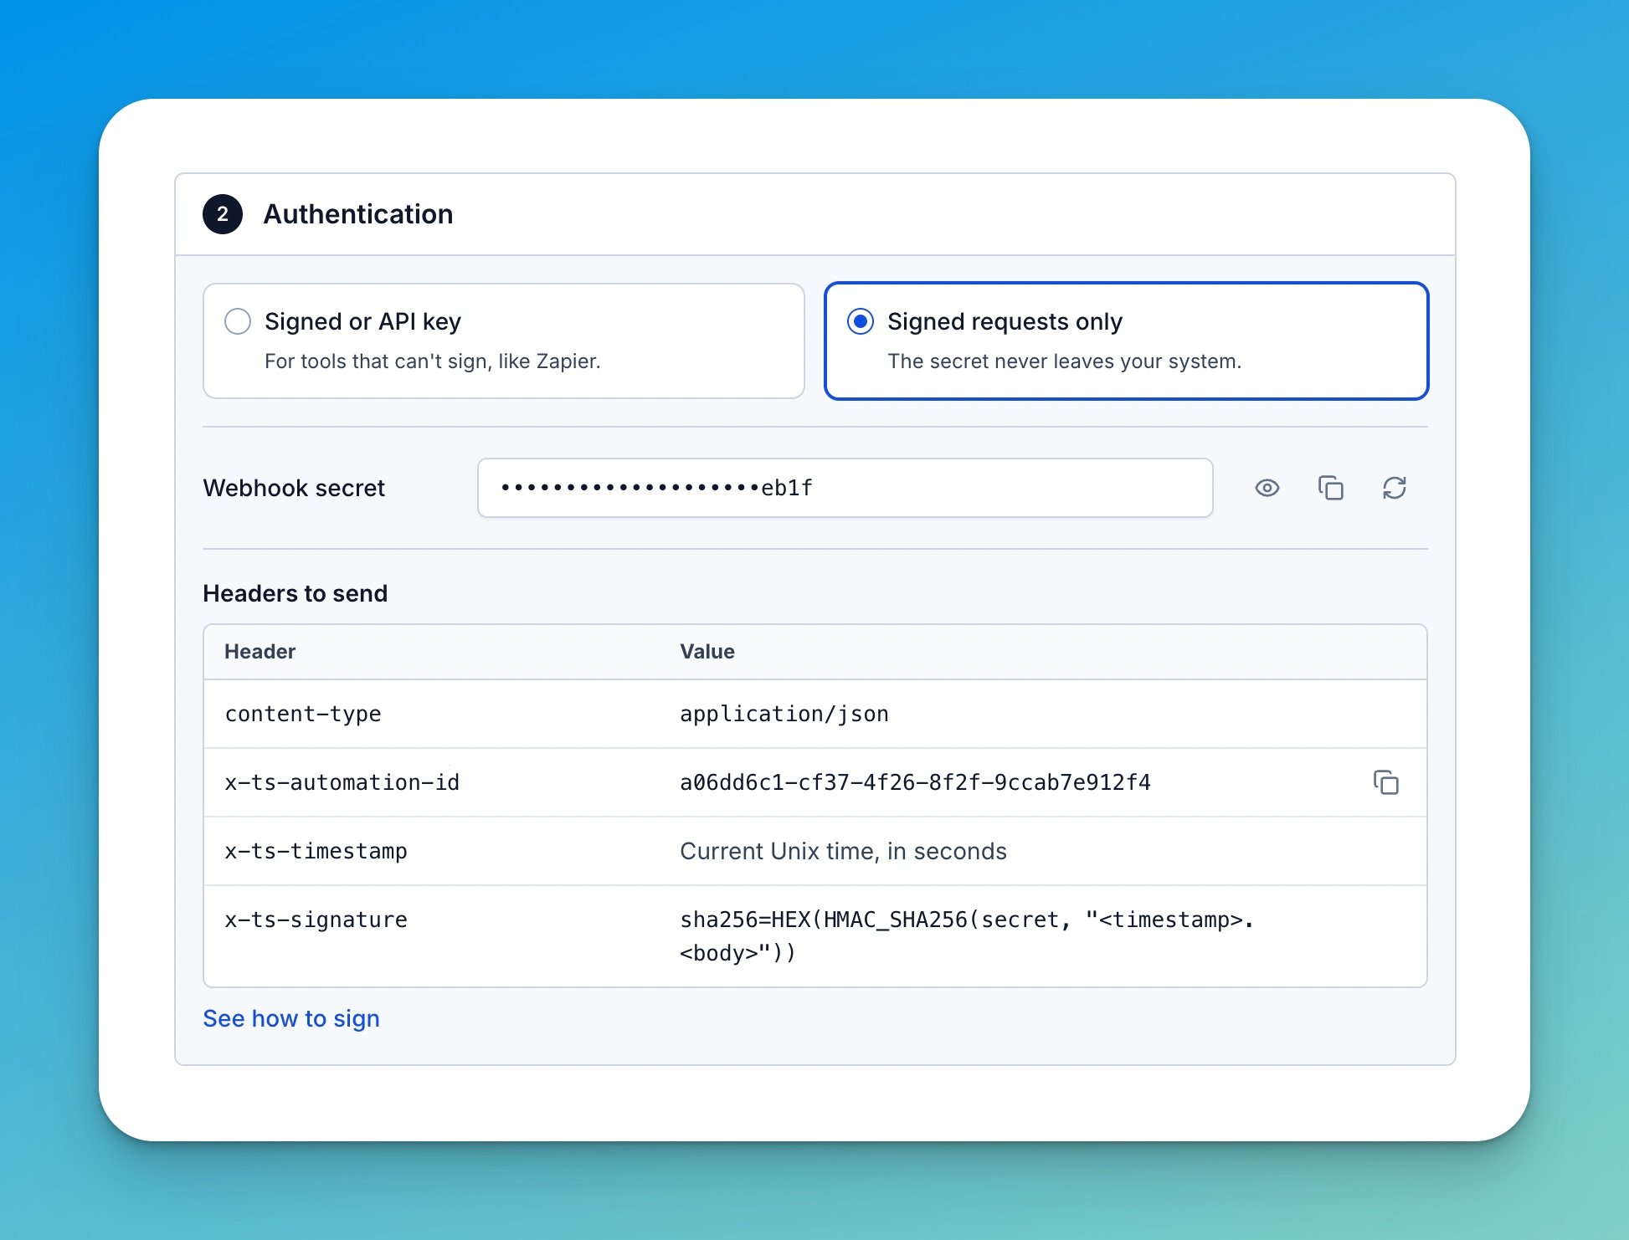Click the Authentication section heading
This screenshot has height=1240, width=1629.
click(358, 214)
